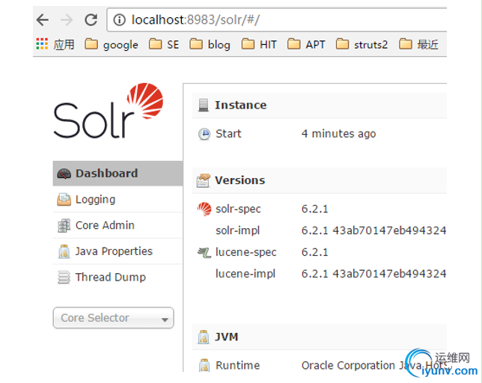The width and height of the screenshot is (482, 383).
Task: Open the apps grid icon in bookmarks bar
Action: point(42,44)
